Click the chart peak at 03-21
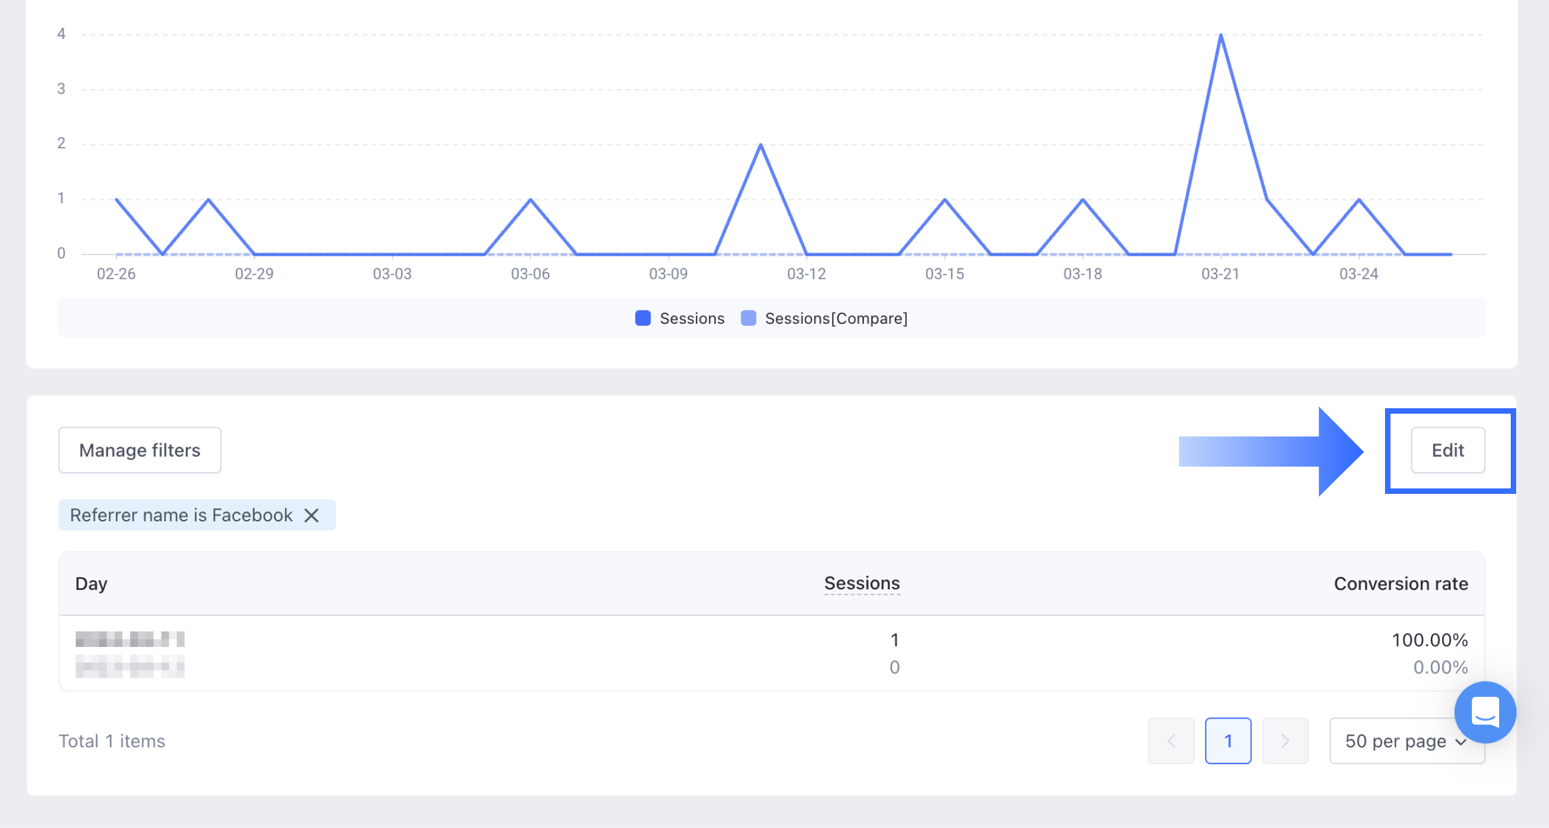This screenshot has width=1549, height=828. (x=1221, y=35)
